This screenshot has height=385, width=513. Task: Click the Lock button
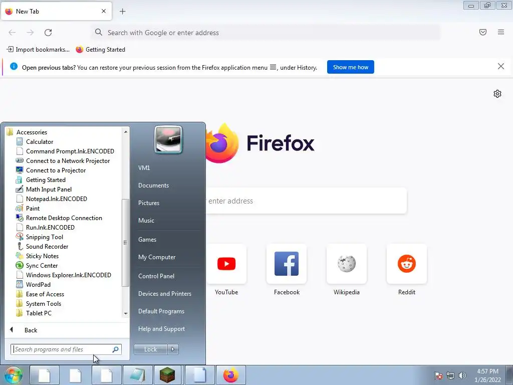[x=150, y=349]
